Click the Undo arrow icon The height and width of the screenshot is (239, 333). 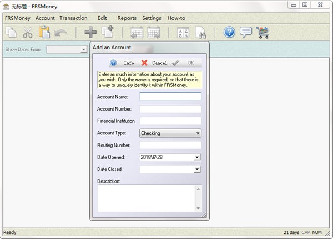click(60, 33)
